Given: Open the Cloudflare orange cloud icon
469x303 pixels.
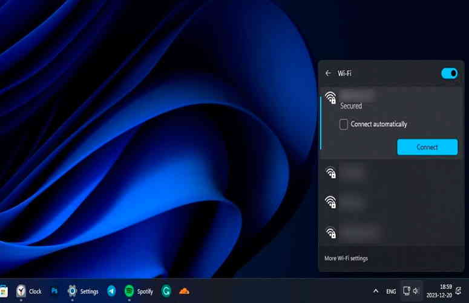Looking at the screenshot, I should pyautogui.click(x=184, y=291).
